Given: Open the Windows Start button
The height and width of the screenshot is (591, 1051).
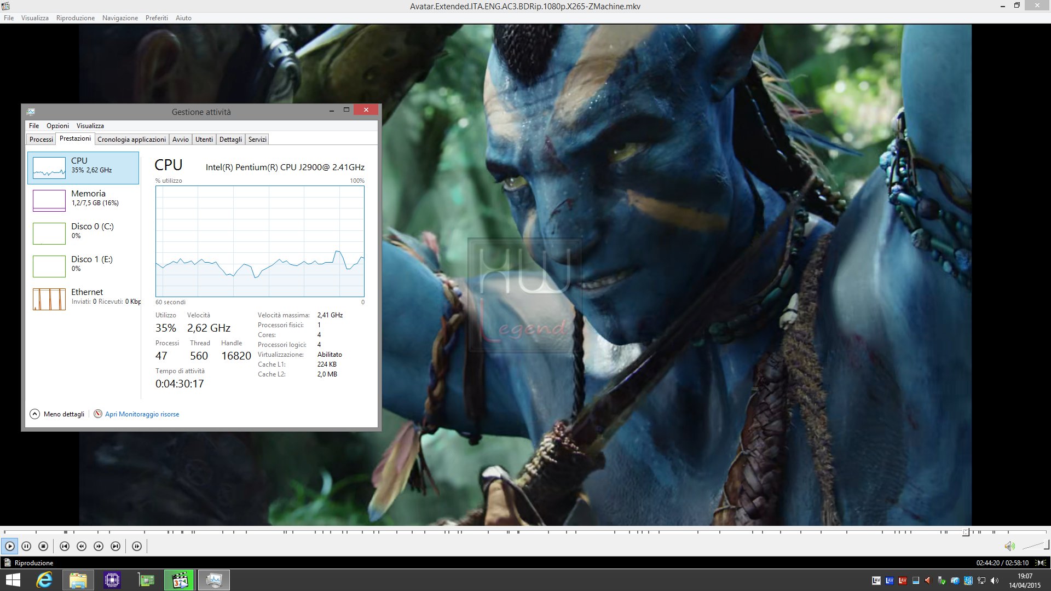Looking at the screenshot, I should 13,580.
